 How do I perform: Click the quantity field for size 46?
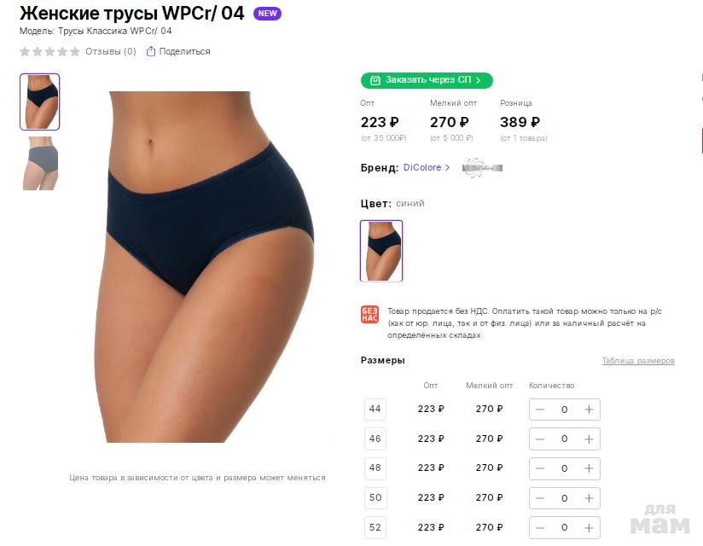(565, 439)
